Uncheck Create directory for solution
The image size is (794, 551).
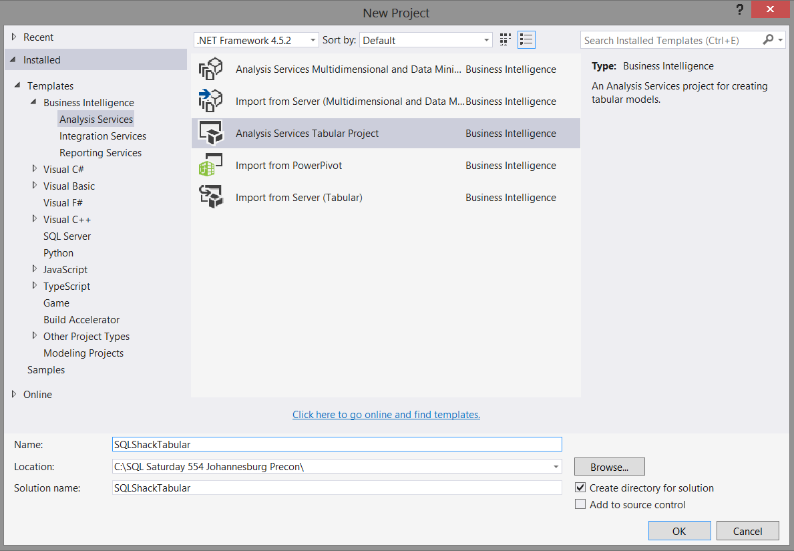click(580, 488)
